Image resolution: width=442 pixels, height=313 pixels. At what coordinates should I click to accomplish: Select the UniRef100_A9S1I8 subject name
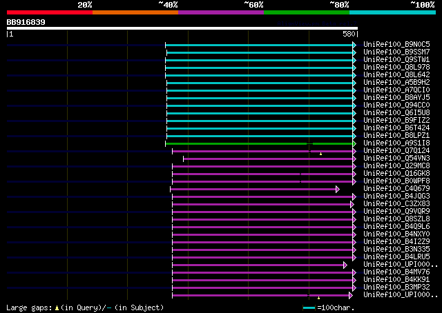396,143
